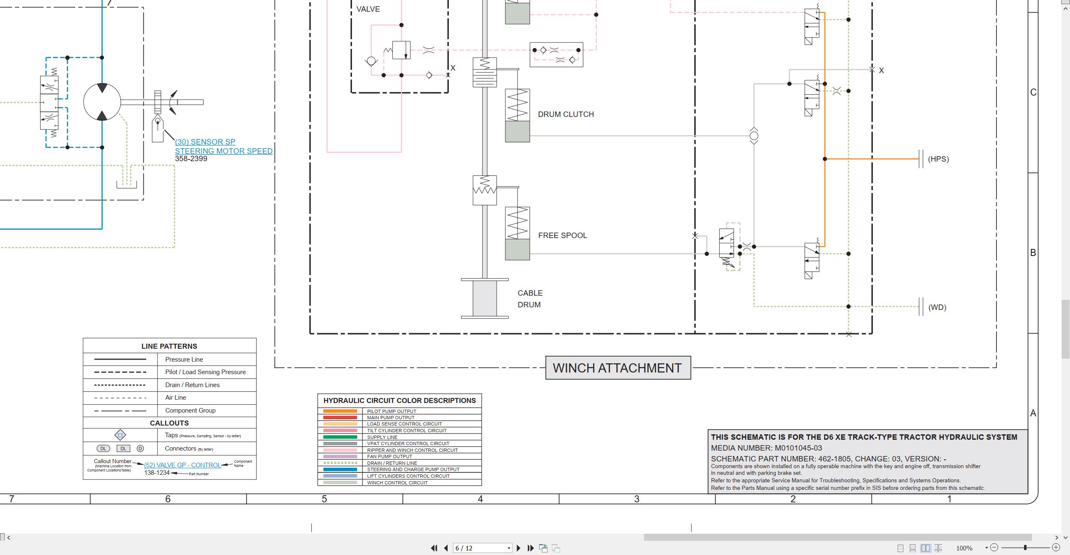Click part number 138-1234 in the callout example
The width and height of the screenshot is (1070, 555).
point(157,473)
